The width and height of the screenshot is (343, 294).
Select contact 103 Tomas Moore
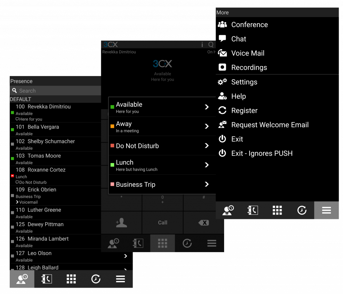click(x=55, y=159)
